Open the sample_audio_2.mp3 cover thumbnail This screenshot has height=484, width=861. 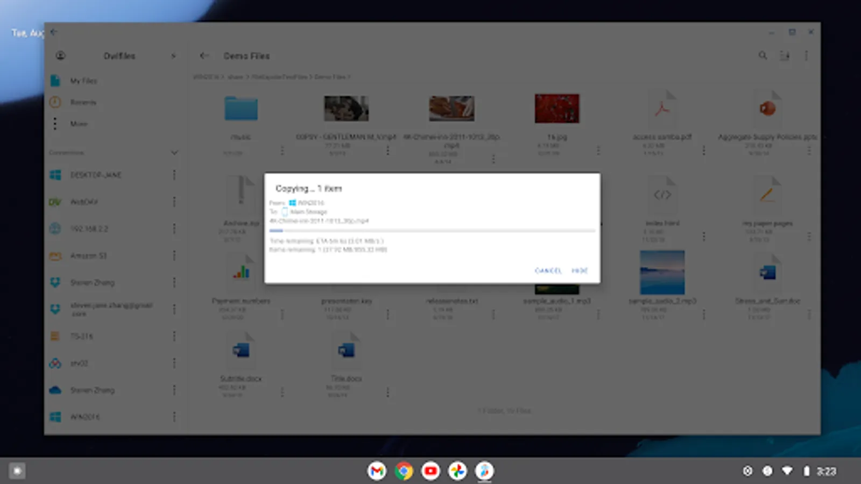(x=662, y=272)
